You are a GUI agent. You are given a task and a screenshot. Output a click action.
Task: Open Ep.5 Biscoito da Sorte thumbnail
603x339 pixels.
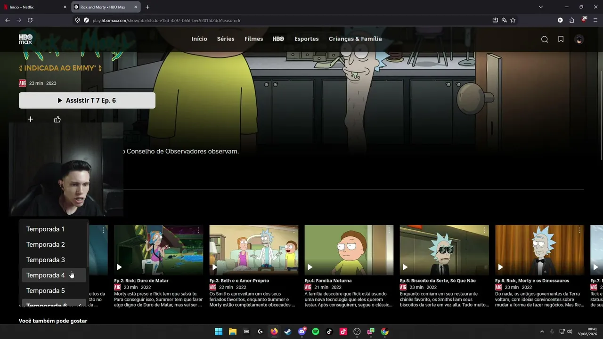coord(444,250)
